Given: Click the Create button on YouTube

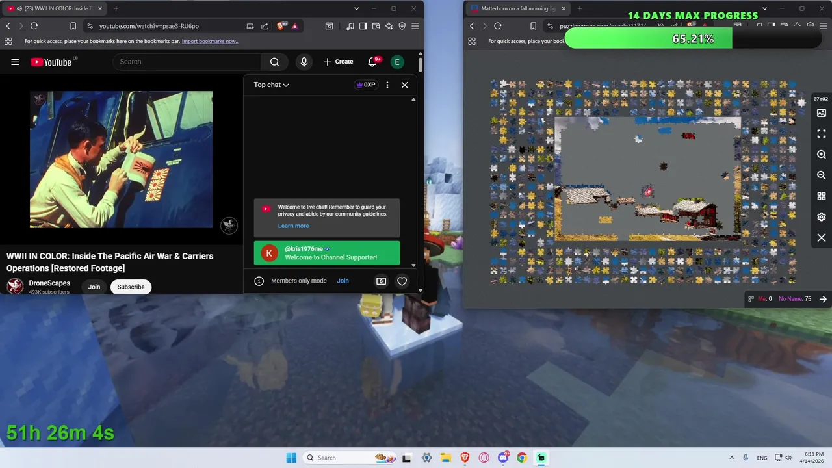Looking at the screenshot, I should [338, 62].
